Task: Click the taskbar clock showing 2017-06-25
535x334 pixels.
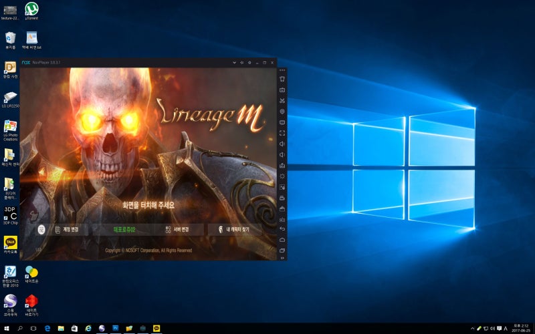Action: (521, 329)
